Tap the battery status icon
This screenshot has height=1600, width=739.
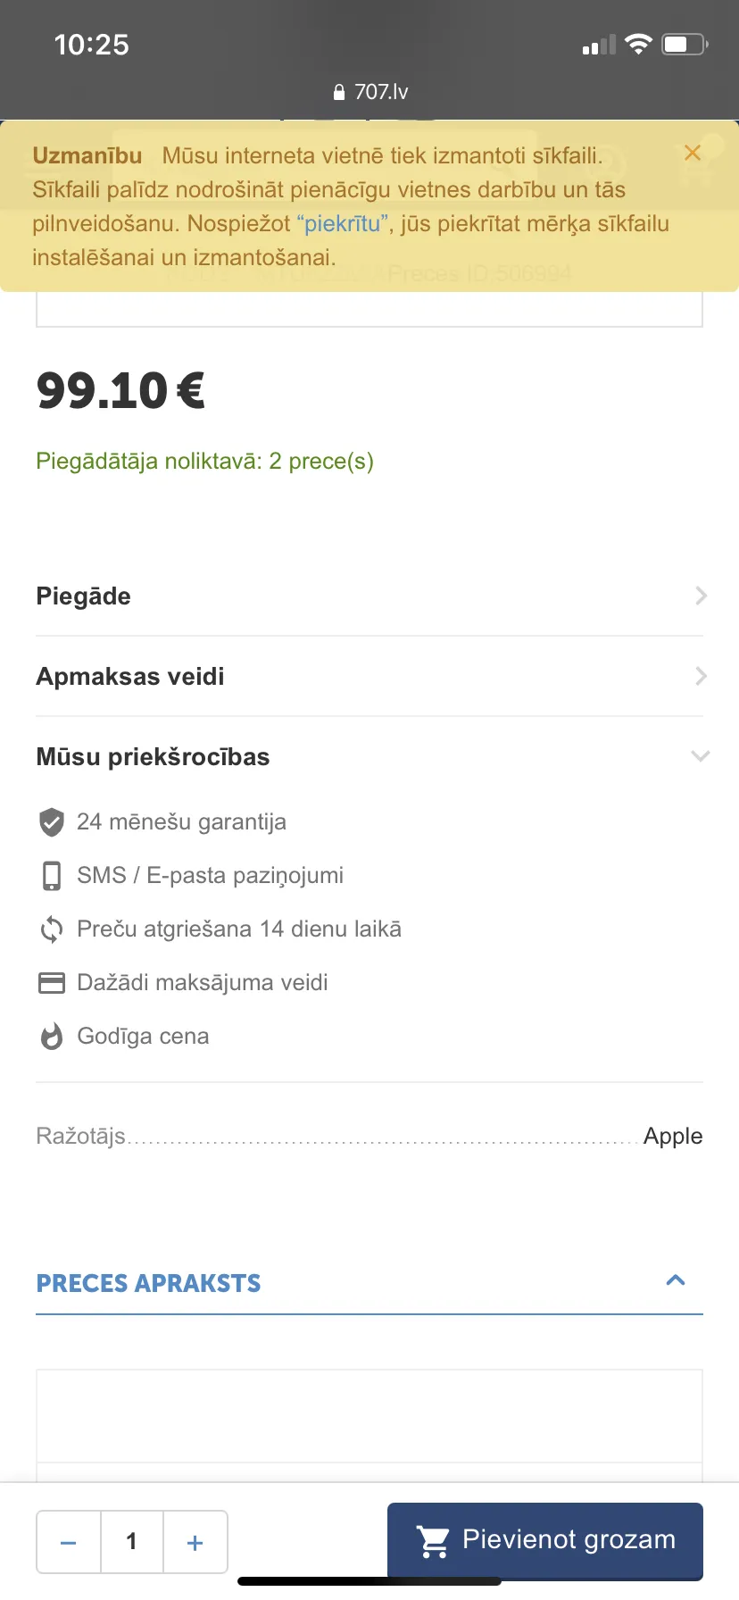click(x=685, y=44)
